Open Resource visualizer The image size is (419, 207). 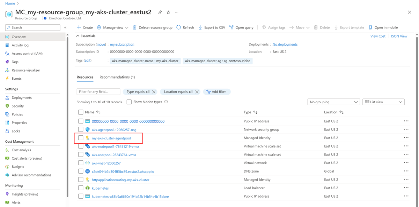click(x=26, y=70)
